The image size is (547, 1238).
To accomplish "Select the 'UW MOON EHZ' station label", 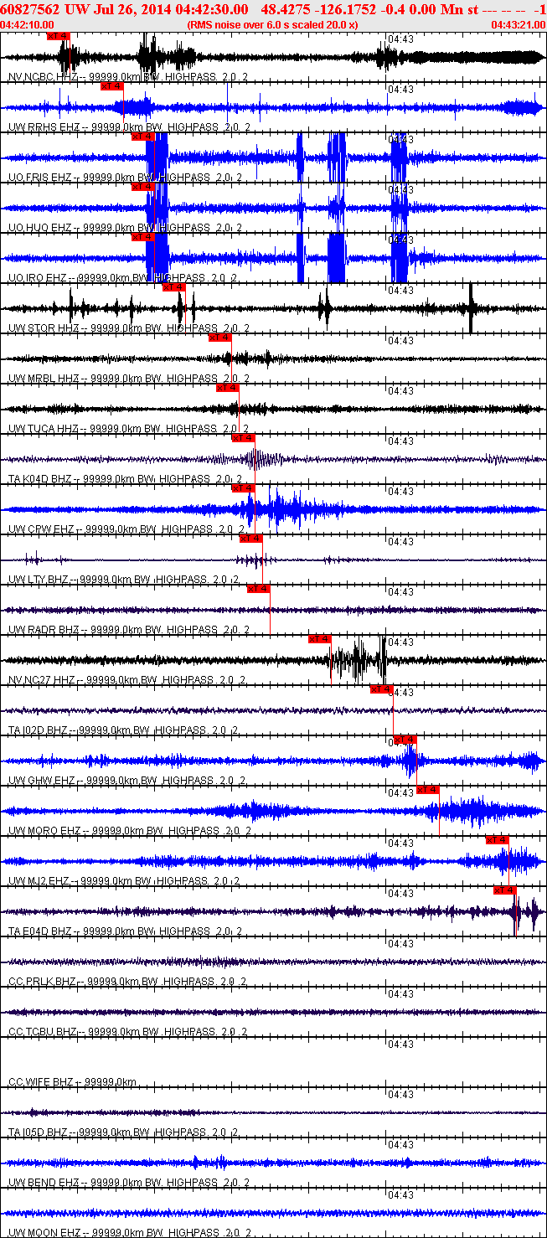I will [x=44, y=1233].
